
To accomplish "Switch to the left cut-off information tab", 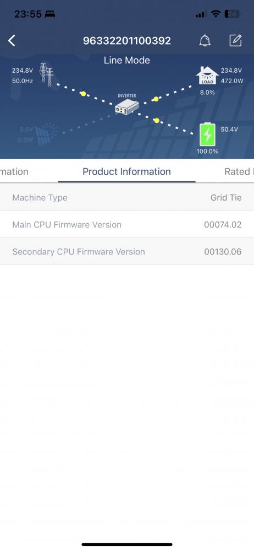I will coord(14,171).
